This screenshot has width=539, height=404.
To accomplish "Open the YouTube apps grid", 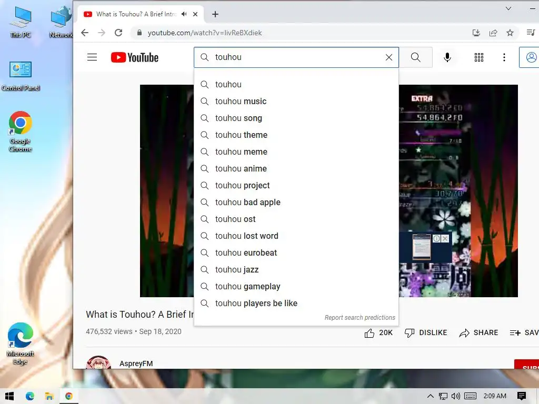I will pos(479,57).
